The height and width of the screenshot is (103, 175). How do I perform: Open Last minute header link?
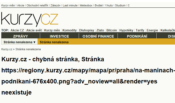[x=70, y=5]
